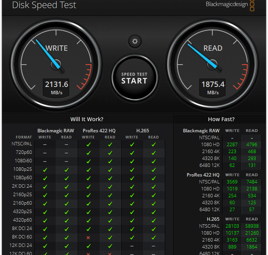Click ProRes NTSC/PAL write value 3569
The width and height of the screenshot is (268, 255).
point(232,182)
